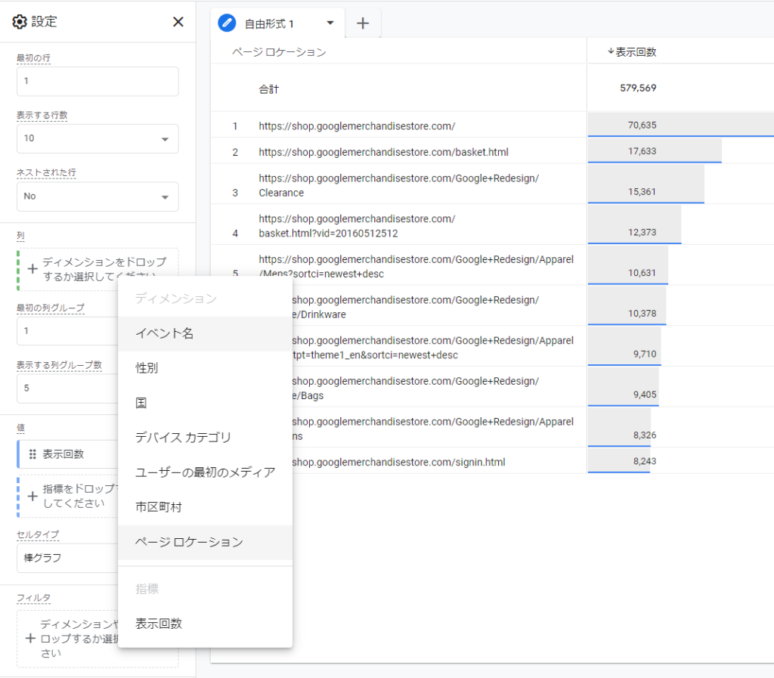Screen dimensions: 774x678
Task: Click the signin.html URL row
Action: pyautogui.click(x=398, y=463)
